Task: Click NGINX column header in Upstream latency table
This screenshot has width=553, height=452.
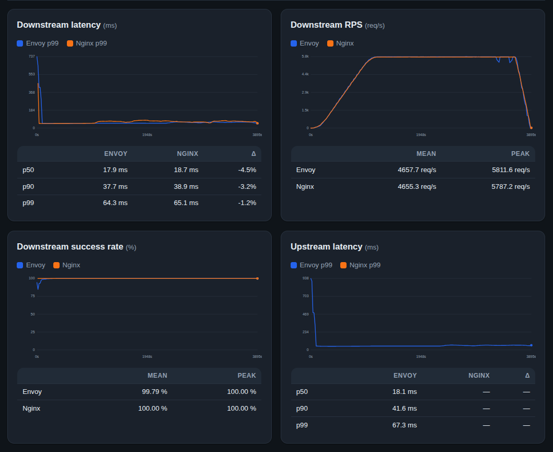Action: point(479,376)
